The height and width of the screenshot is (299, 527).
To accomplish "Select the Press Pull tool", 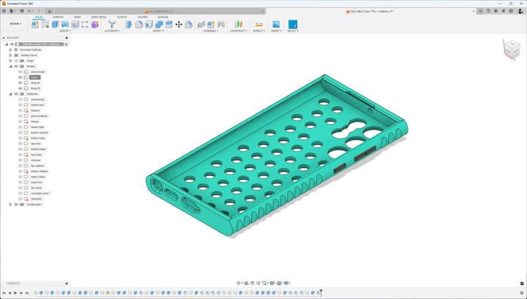I will pyautogui.click(x=129, y=24).
